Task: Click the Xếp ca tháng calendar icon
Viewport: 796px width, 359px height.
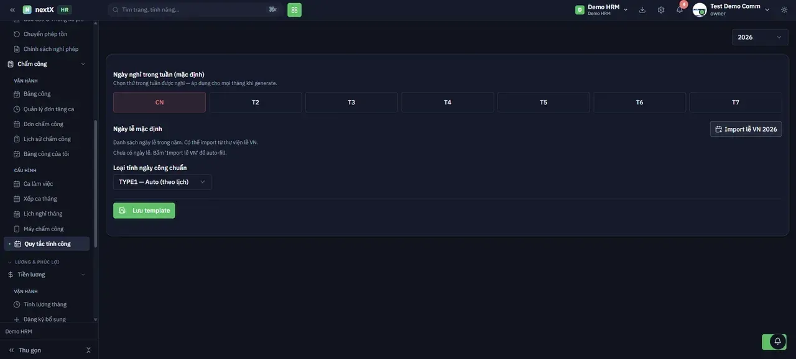Action: coord(17,199)
